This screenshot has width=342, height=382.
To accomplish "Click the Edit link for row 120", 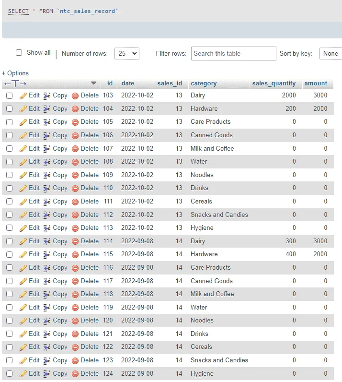I will (34, 321).
